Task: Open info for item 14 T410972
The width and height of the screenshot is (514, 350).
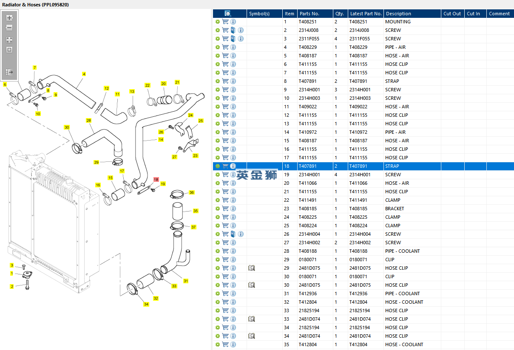Action: pos(233,132)
